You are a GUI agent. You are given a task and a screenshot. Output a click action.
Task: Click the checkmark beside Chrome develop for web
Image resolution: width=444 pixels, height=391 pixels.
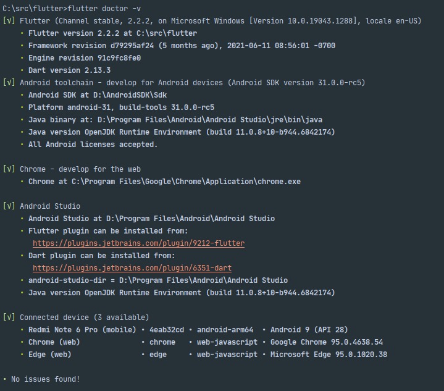9,169
